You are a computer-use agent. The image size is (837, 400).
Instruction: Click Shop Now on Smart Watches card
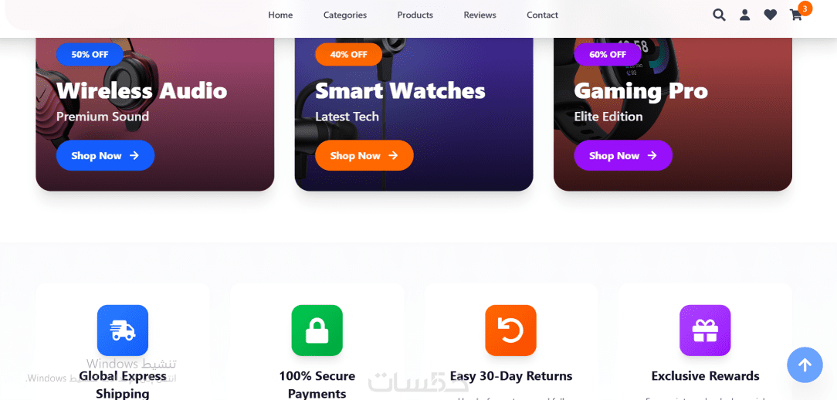364,155
